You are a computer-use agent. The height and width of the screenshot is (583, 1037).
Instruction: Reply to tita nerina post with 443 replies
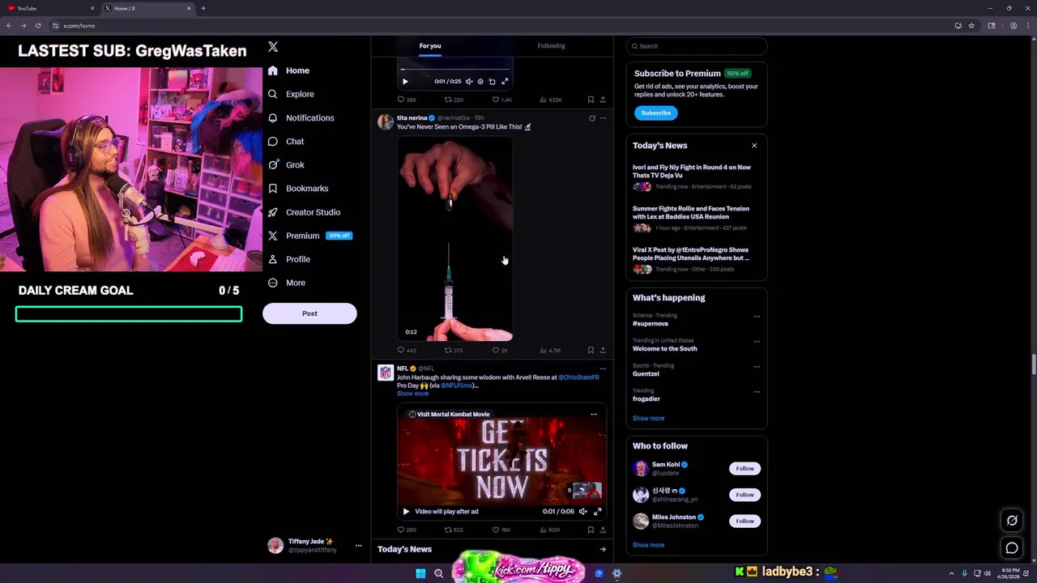pos(407,351)
